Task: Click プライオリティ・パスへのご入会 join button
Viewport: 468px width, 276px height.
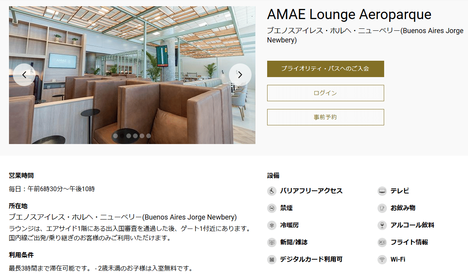Action: coord(326,69)
